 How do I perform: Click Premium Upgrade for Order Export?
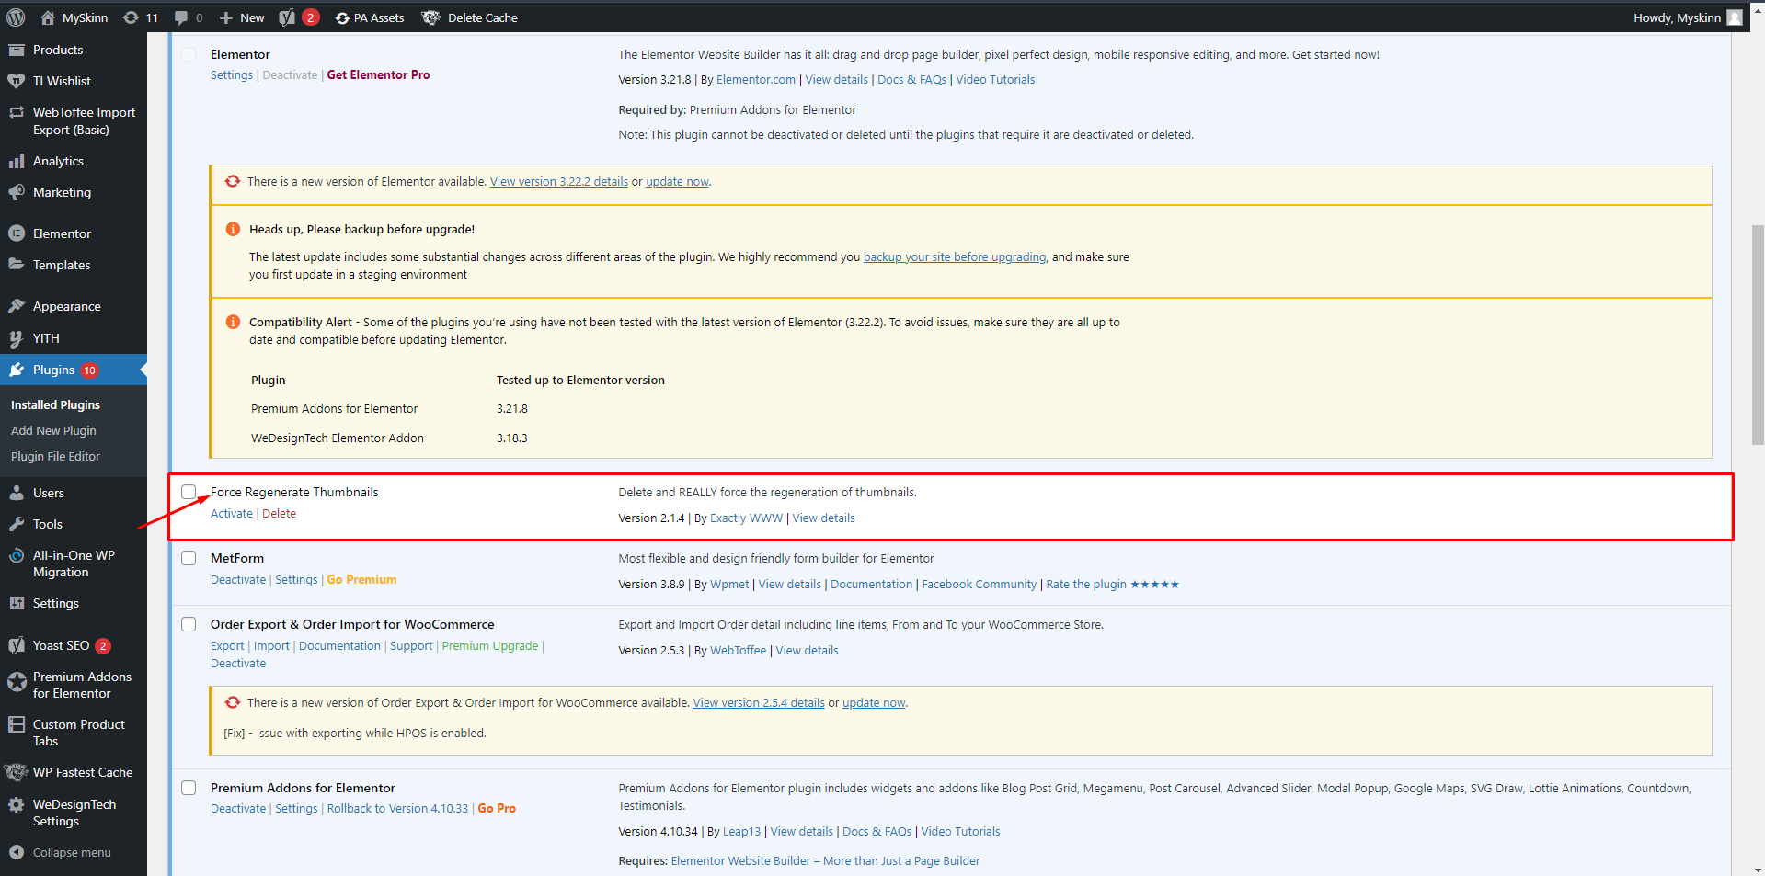pyautogui.click(x=490, y=646)
